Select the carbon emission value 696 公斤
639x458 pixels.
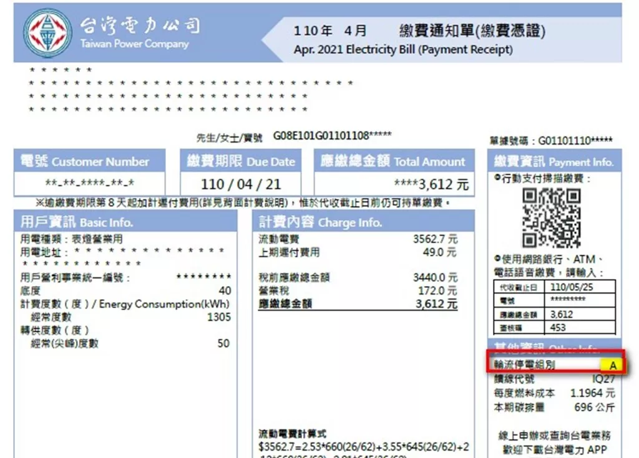[595, 407]
